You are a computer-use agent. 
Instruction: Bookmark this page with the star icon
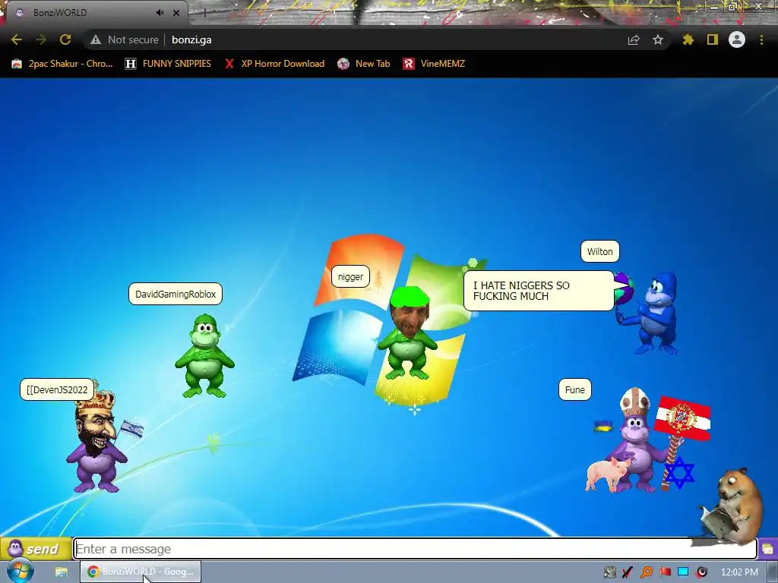658,39
